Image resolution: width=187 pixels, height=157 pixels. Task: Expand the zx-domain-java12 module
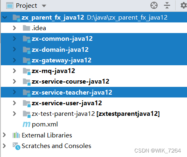point(14,49)
